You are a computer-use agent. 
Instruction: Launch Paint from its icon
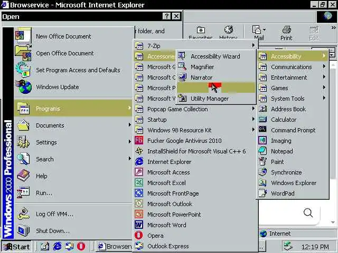click(x=262, y=161)
